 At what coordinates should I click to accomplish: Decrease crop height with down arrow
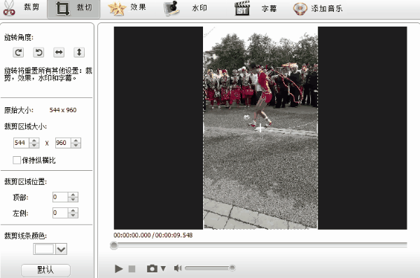[x=76, y=145]
